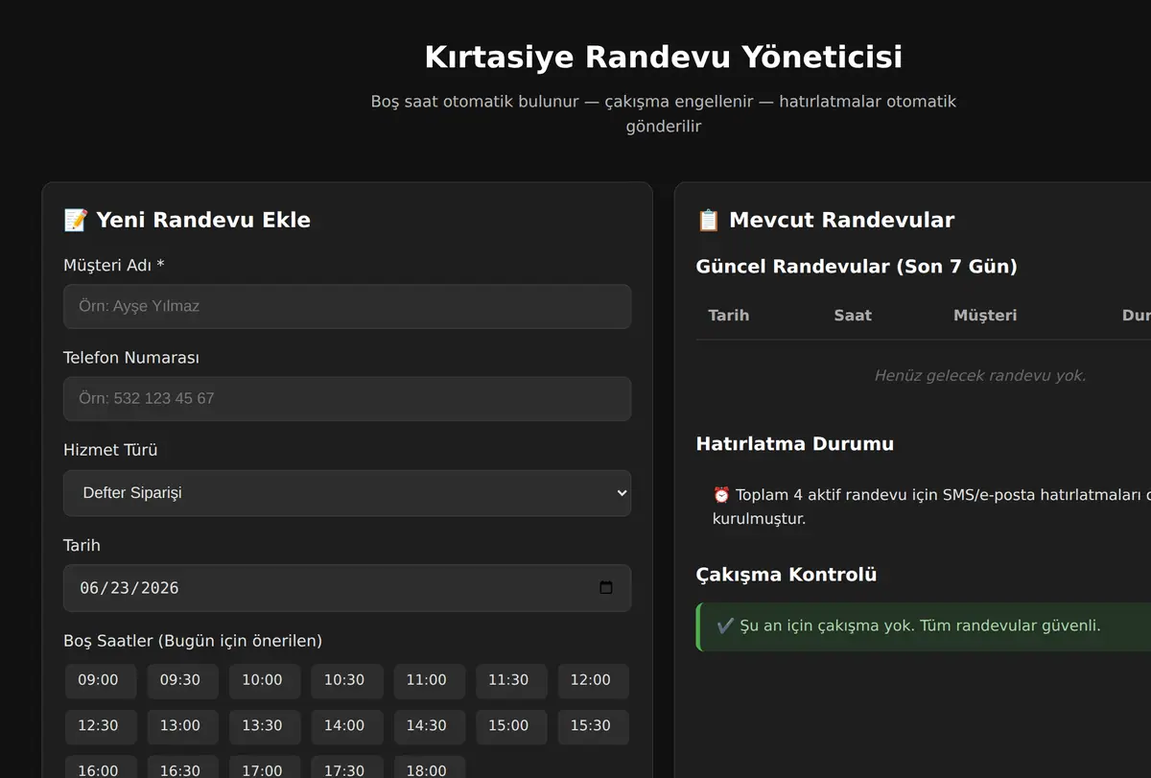Screen dimensions: 1151x778
Task: Select the 17:00 time slot
Action: pos(265,767)
